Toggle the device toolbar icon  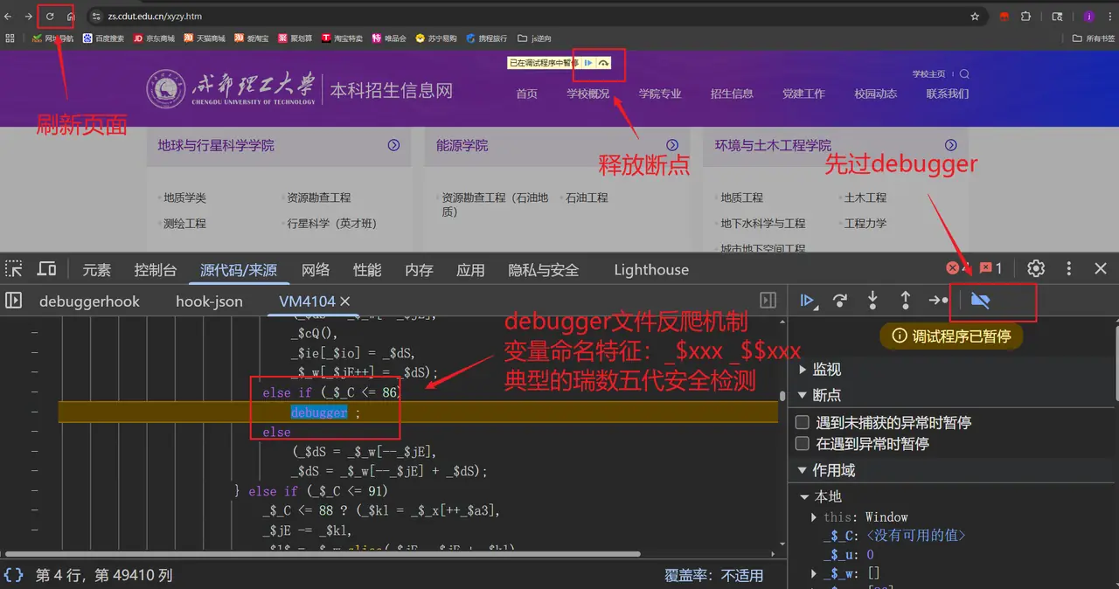46,269
